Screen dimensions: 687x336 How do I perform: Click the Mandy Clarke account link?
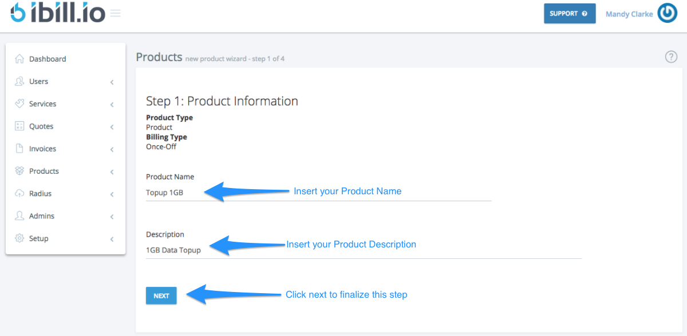(629, 13)
